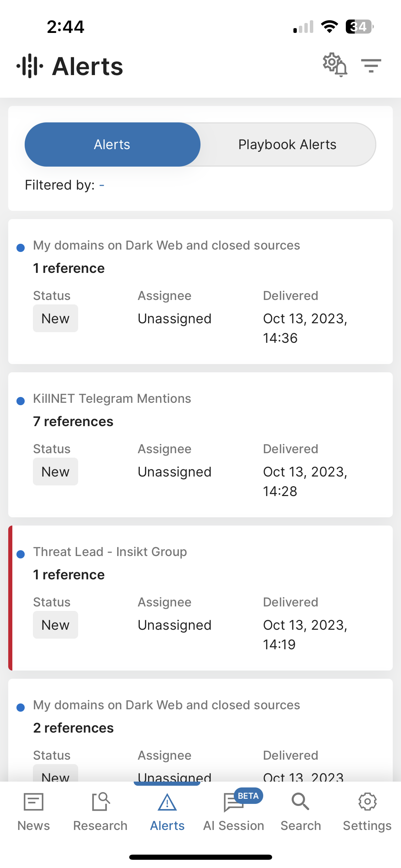This screenshot has height=868, width=401.
Task: Go to News tab icon
Action: [34, 802]
